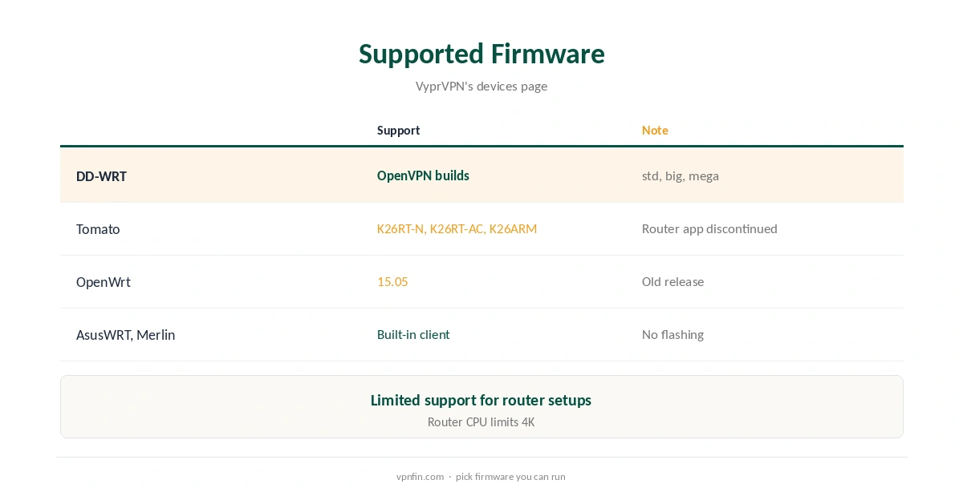Click the note 'No flashing'

click(672, 334)
